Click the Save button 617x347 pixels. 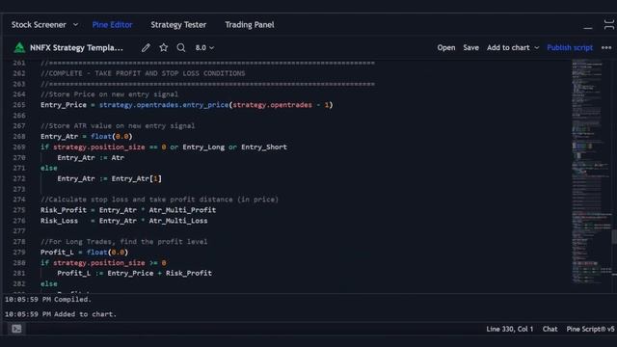point(471,47)
